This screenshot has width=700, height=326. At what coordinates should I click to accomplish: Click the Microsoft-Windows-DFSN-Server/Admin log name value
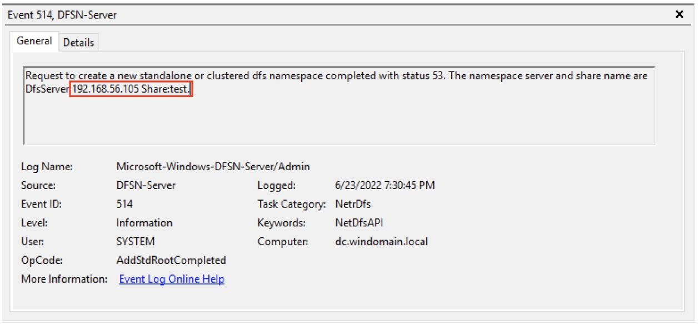(x=213, y=166)
